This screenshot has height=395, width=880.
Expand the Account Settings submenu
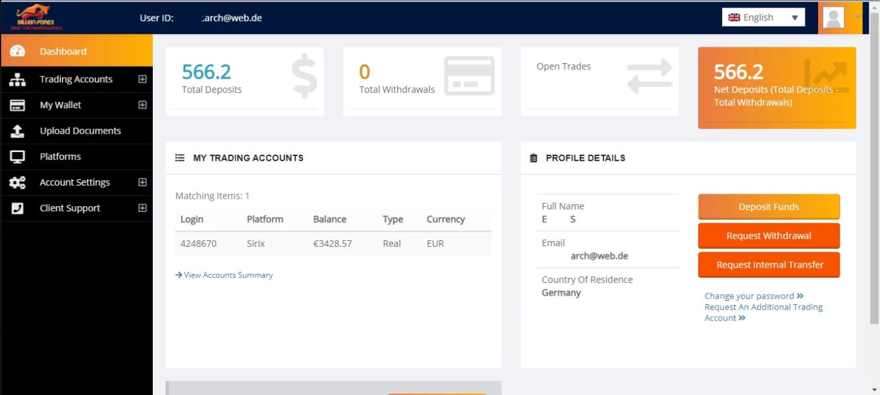[142, 182]
